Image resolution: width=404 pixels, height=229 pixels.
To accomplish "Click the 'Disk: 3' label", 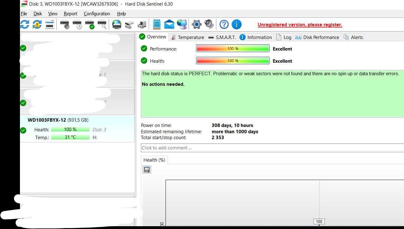I will pos(99,129).
